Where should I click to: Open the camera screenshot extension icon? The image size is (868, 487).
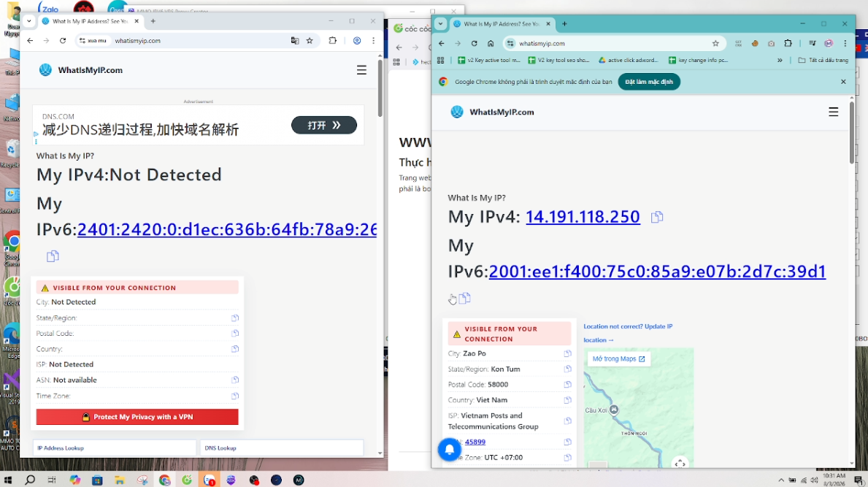click(771, 43)
